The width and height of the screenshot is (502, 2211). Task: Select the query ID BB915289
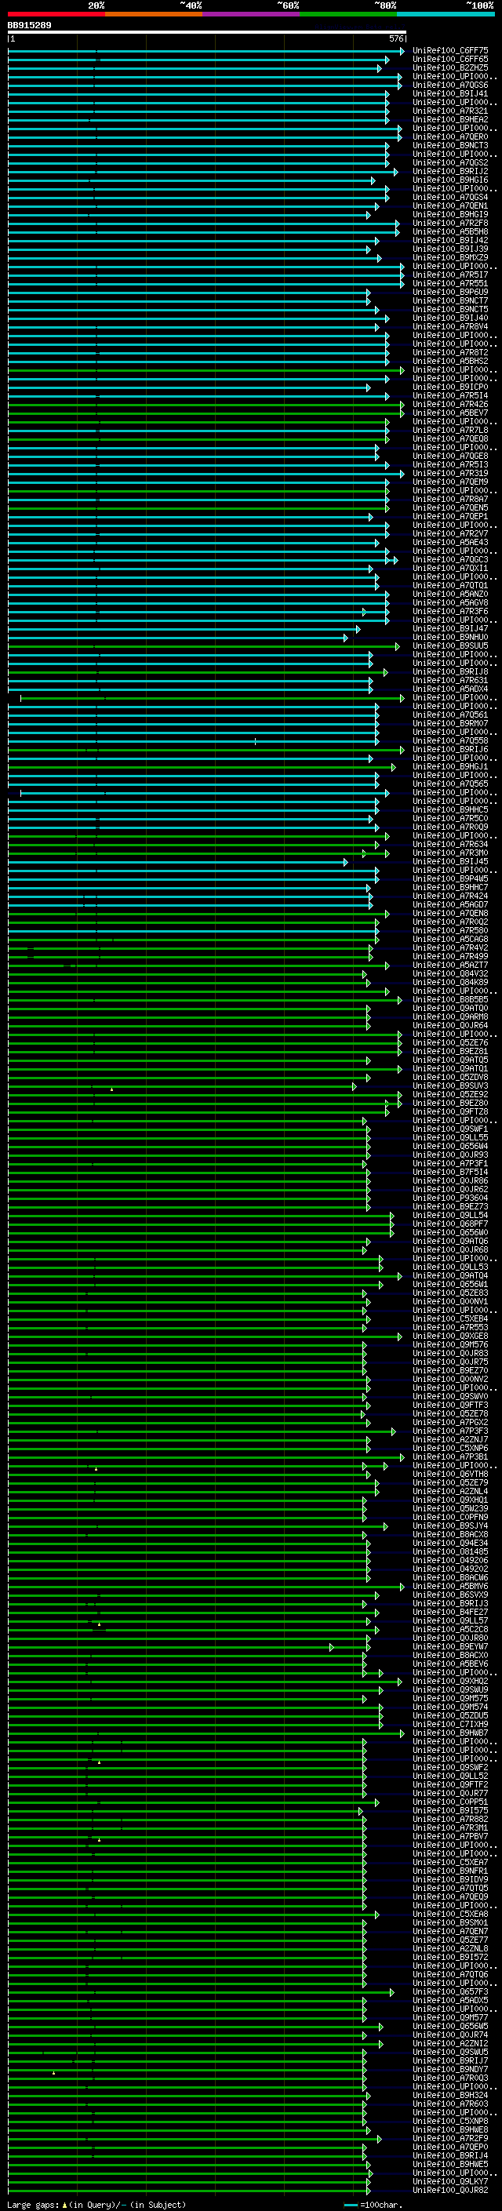(29, 26)
